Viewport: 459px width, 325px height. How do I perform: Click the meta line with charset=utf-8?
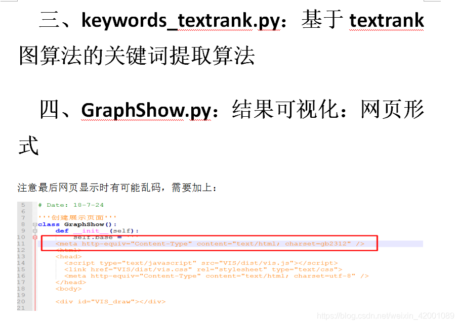216,276
